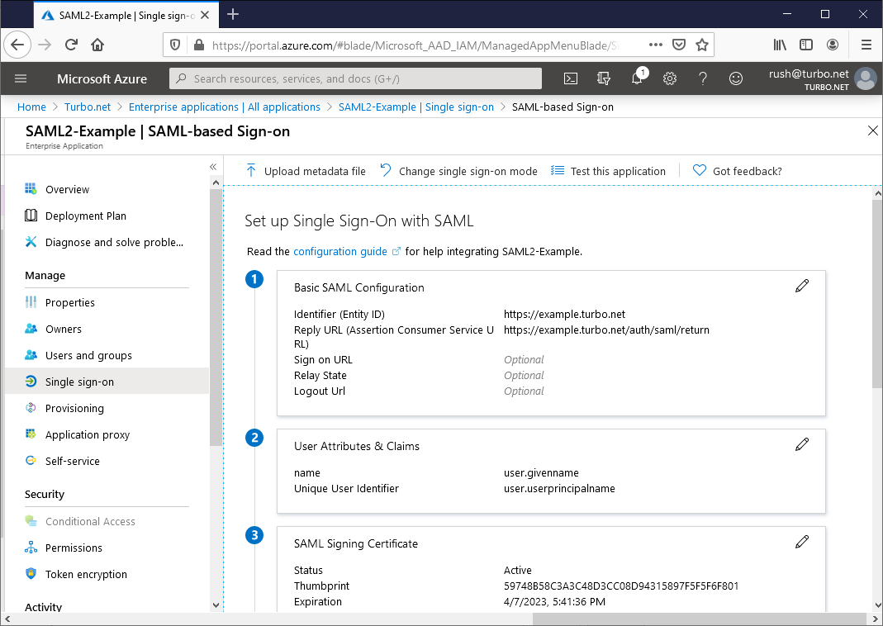The width and height of the screenshot is (883, 626).
Task: Open Azure Cloud Shell
Action: (x=570, y=78)
